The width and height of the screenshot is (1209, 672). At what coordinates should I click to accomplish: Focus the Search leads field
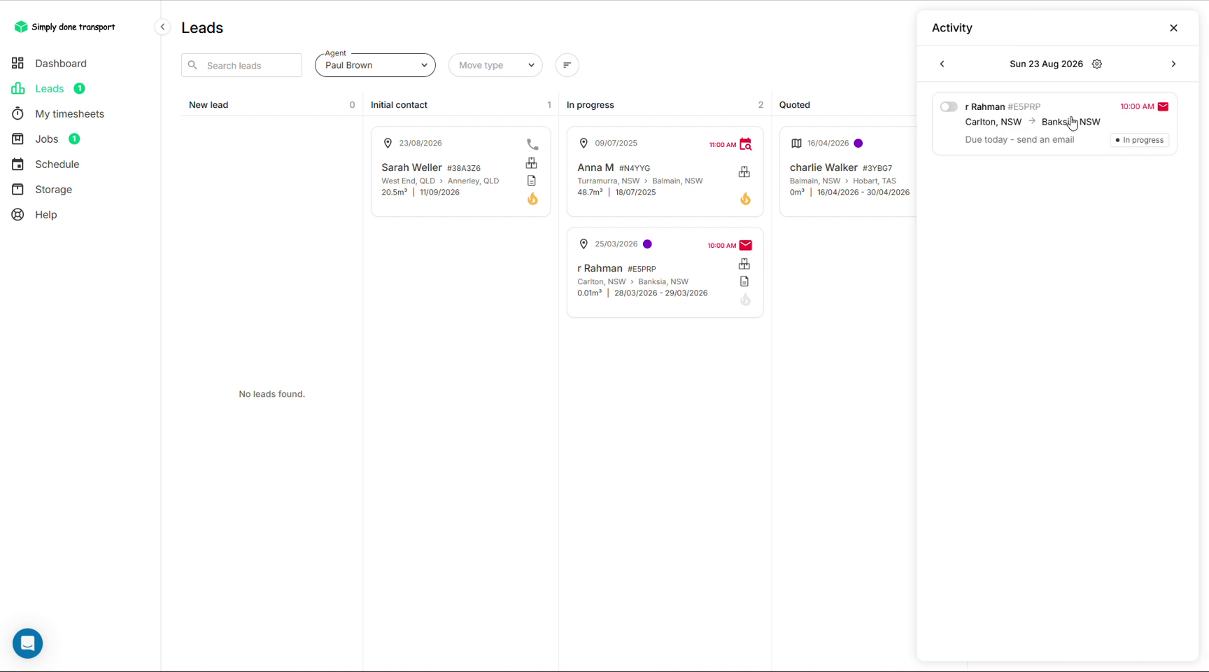click(241, 65)
